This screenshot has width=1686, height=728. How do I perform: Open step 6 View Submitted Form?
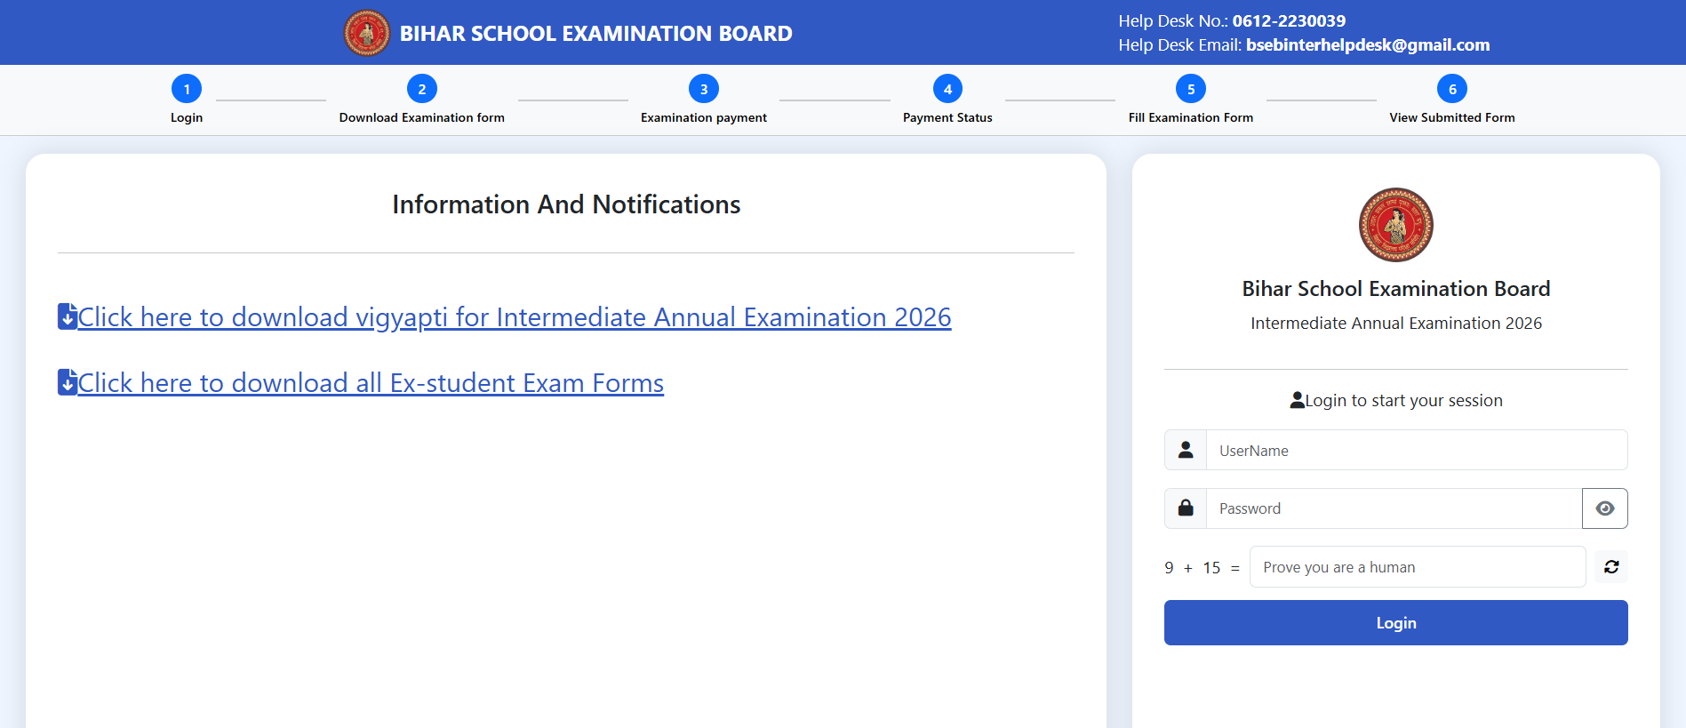coord(1452,89)
